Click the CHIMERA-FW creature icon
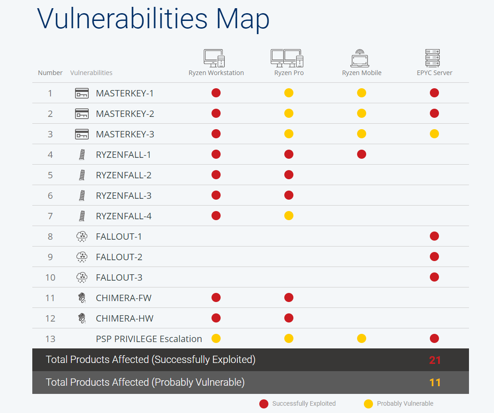Screen dimensions: 494x413 pyautogui.click(x=82, y=298)
